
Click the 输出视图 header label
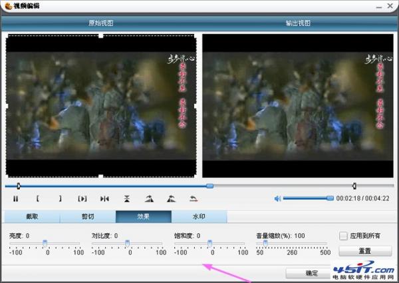[298, 23]
